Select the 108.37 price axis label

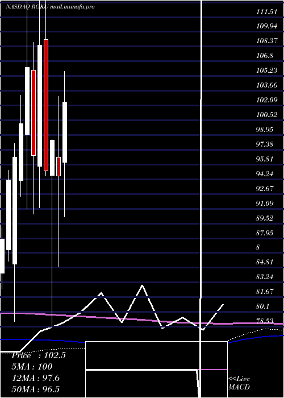pyautogui.click(x=266, y=41)
